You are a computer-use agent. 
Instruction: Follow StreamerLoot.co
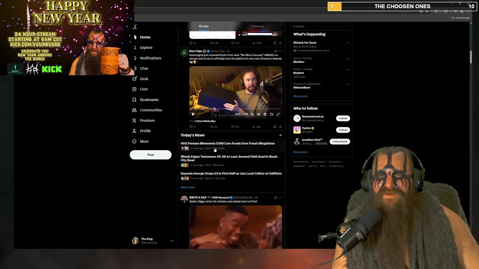coord(343,118)
